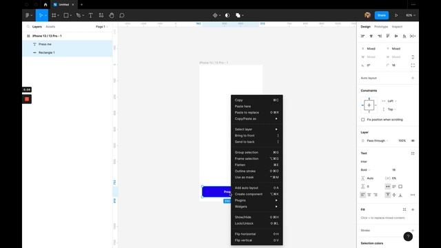Open horizontal constraint Left dropdown
The image size is (441, 248).
(x=392, y=101)
